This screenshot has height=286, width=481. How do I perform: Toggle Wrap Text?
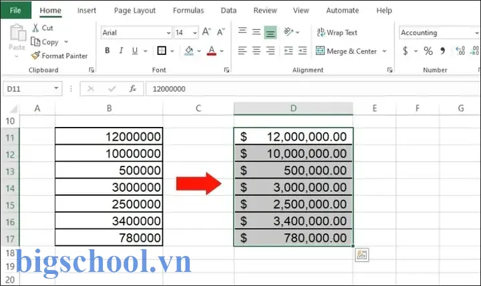pyautogui.click(x=337, y=32)
